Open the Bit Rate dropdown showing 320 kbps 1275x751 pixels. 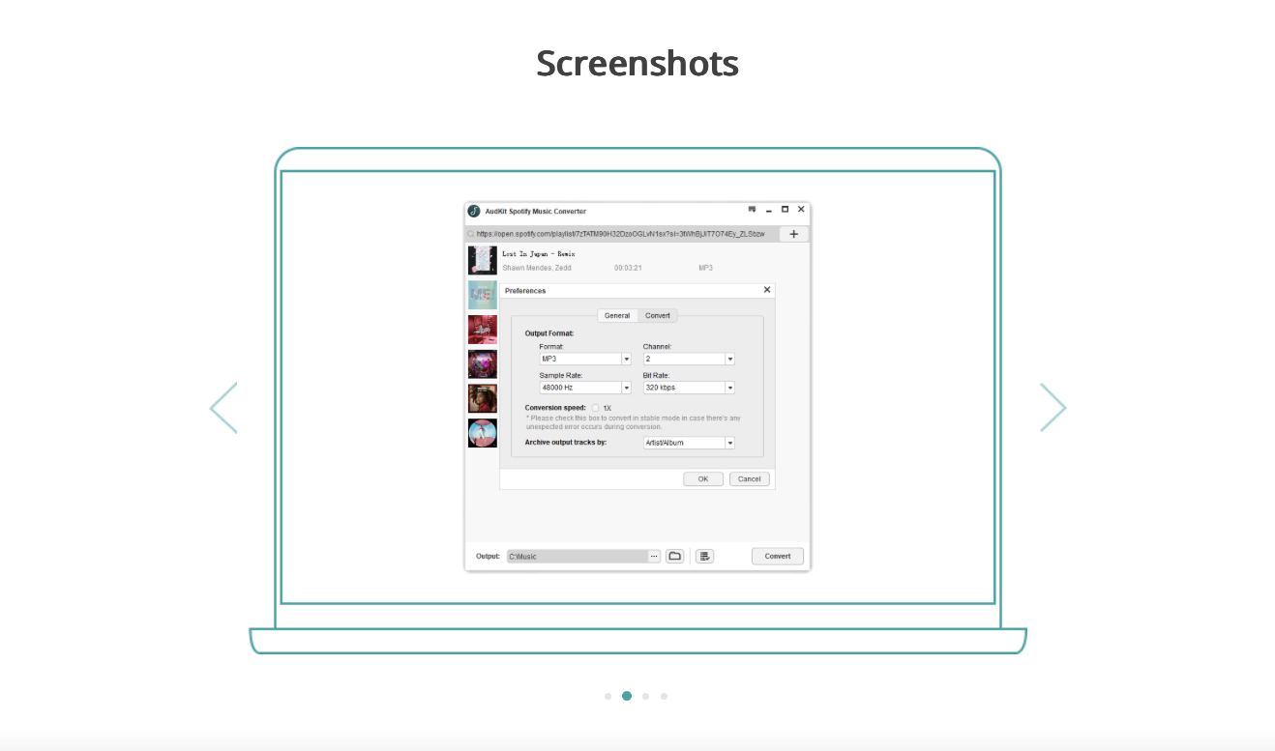(689, 388)
